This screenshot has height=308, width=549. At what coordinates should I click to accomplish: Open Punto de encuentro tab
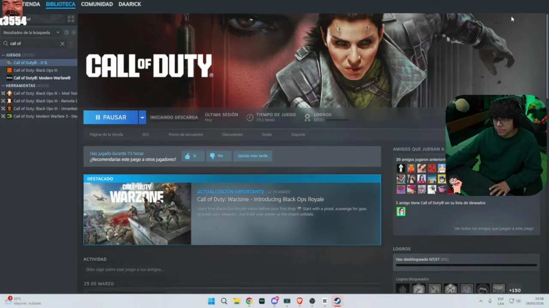pyautogui.click(x=186, y=134)
